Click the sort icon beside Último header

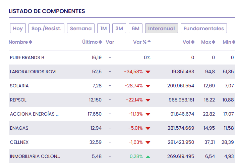tap(100, 42)
